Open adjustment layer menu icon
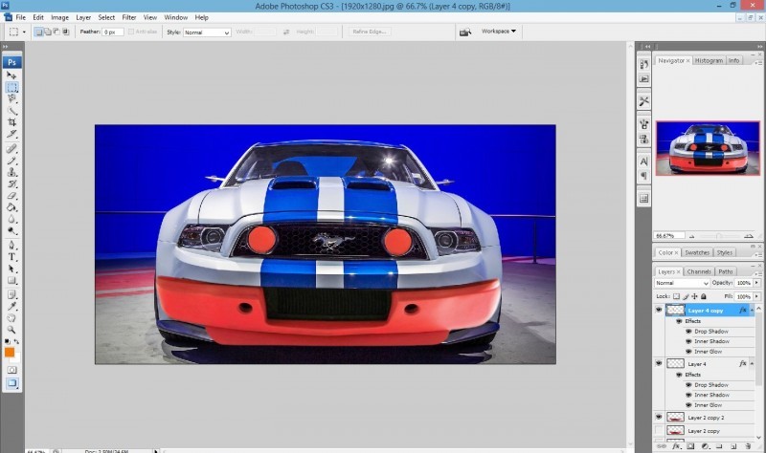Screen dimensions: 766x453 point(705,446)
